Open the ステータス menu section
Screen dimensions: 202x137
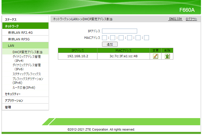(11, 20)
